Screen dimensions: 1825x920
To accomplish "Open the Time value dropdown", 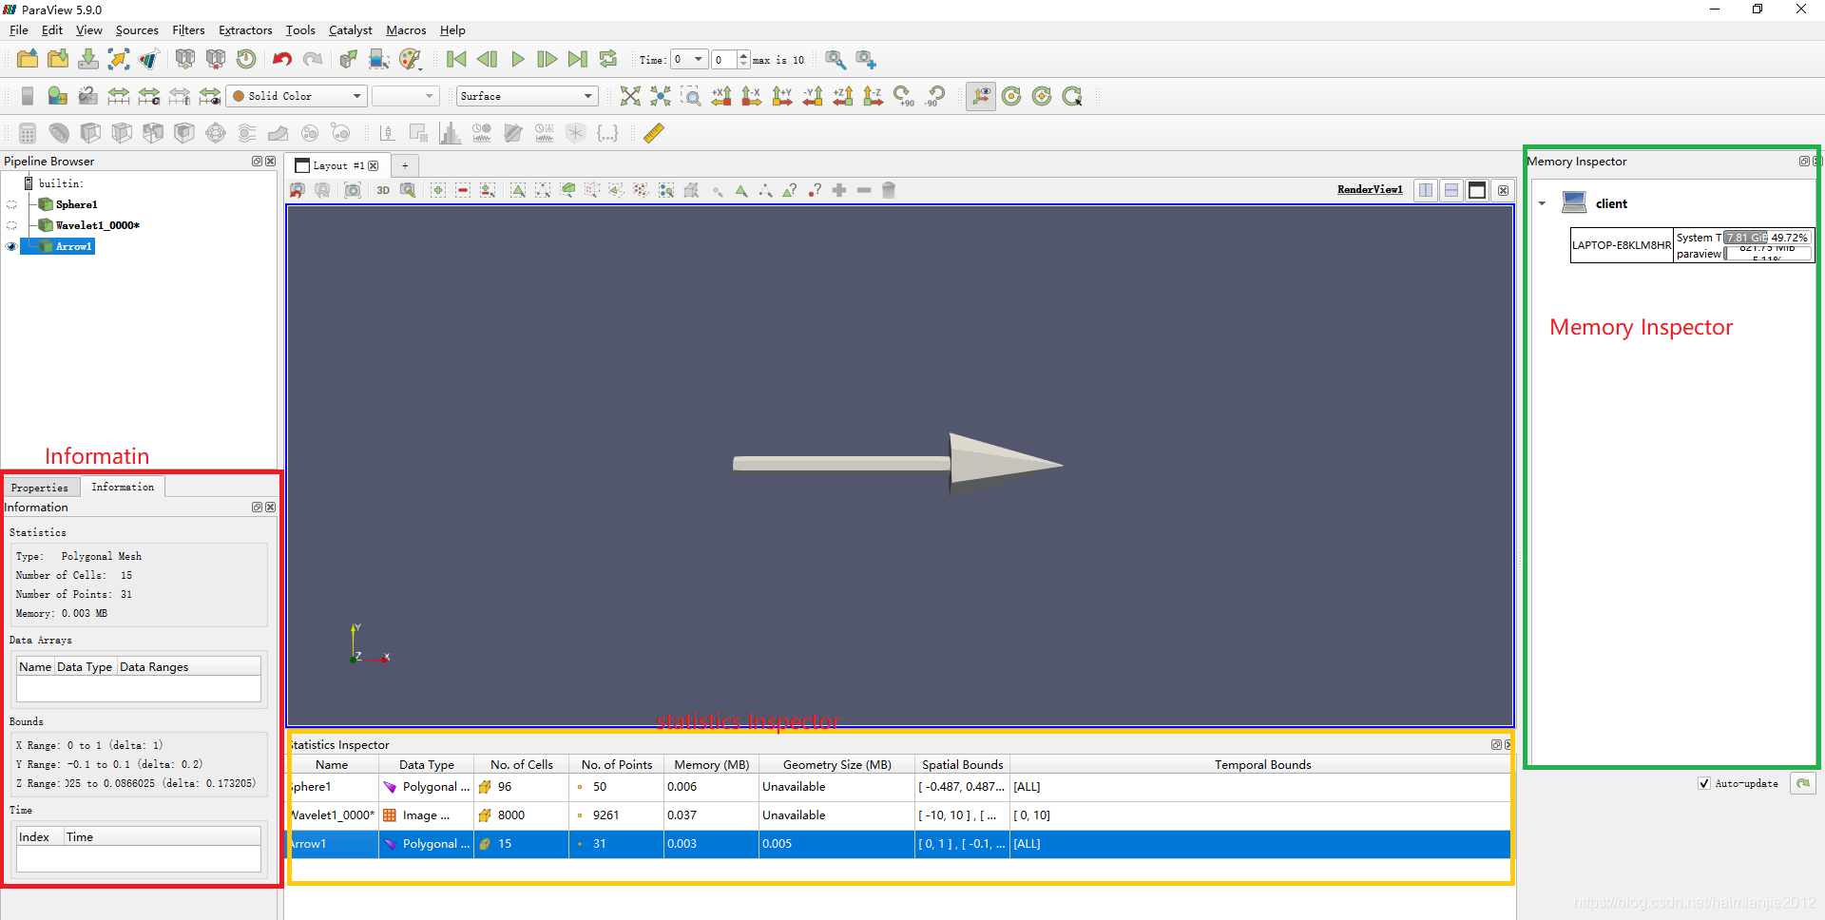I will [x=688, y=59].
